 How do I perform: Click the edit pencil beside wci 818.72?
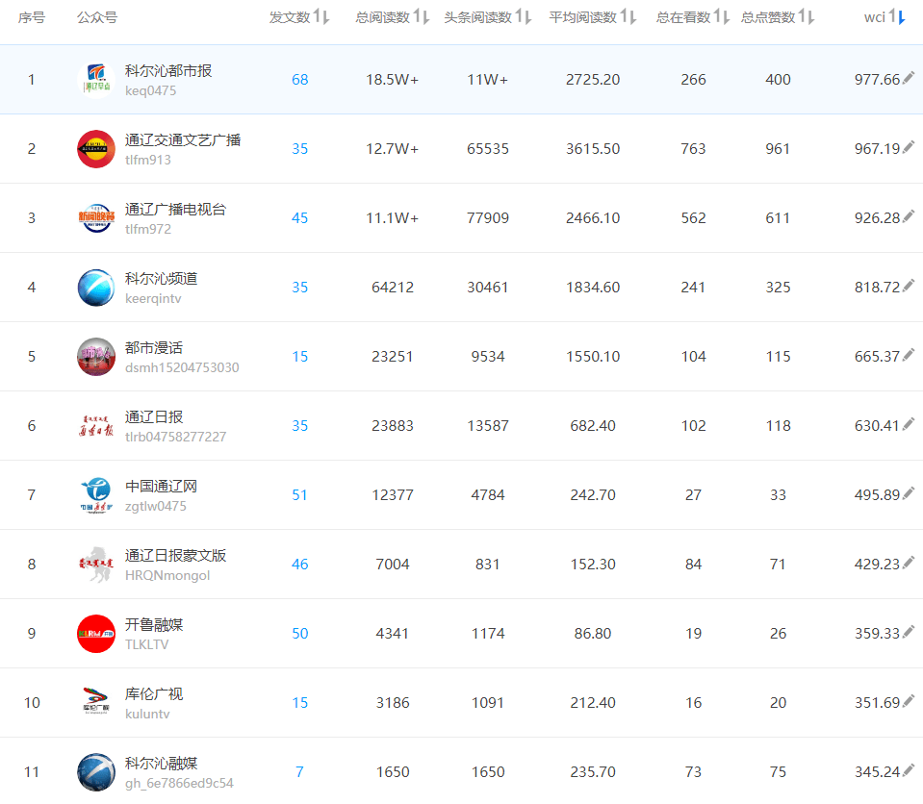click(909, 287)
